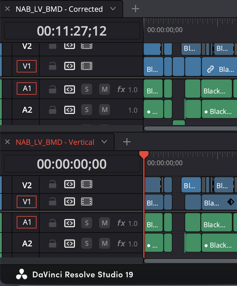Solo track A1 in Corrected timeline
This screenshot has height=286, width=237.
(x=87, y=89)
